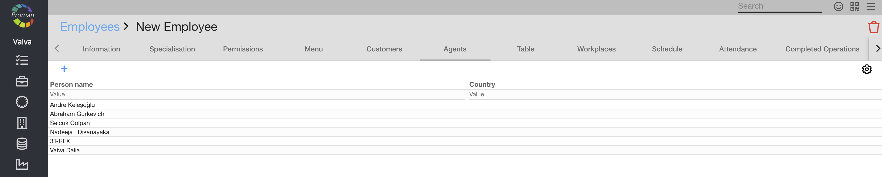This screenshot has height=177, width=882.
Task: Open the QR code scanner icon
Action: pos(855,7)
